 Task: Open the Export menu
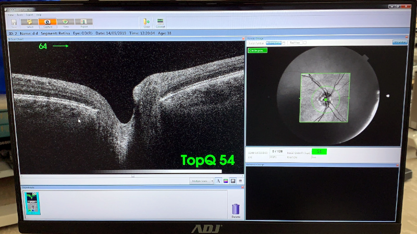pyautogui.click(x=29, y=15)
